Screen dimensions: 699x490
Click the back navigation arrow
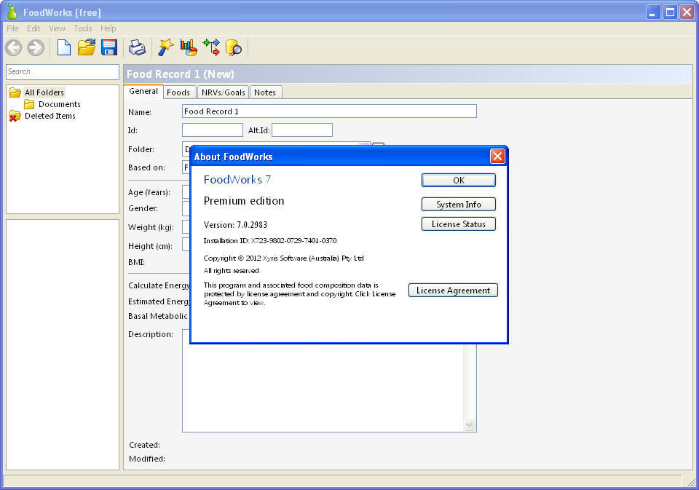13,47
